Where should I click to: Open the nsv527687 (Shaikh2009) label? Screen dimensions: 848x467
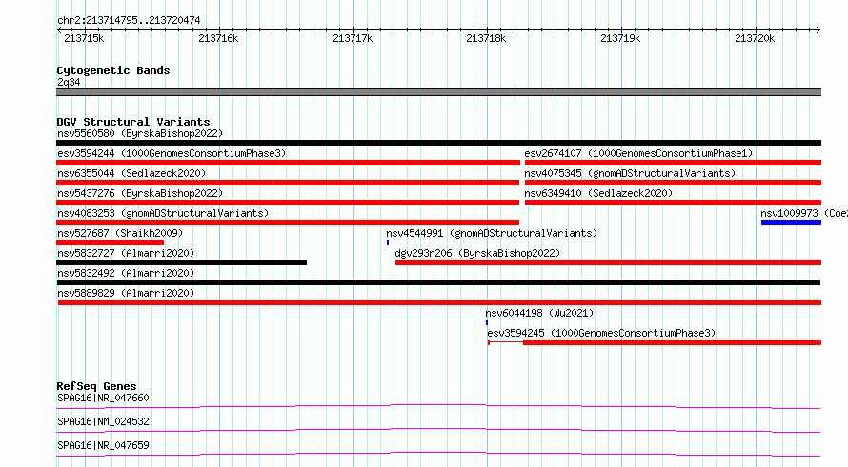(120, 233)
